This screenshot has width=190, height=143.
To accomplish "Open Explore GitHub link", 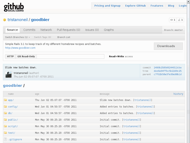I will tap(135, 6).
